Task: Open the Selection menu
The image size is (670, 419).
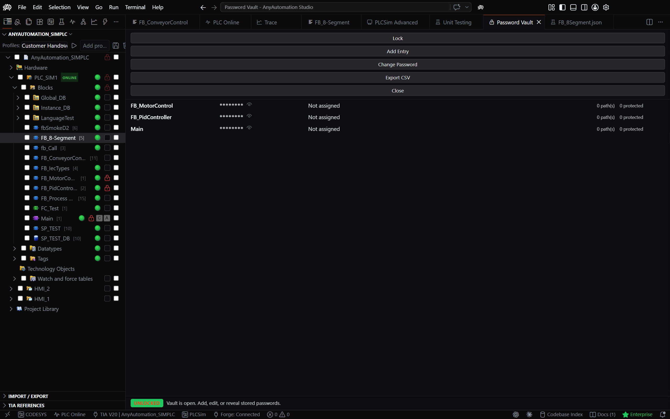Action: pyautogui.click(x=59, y=7)
